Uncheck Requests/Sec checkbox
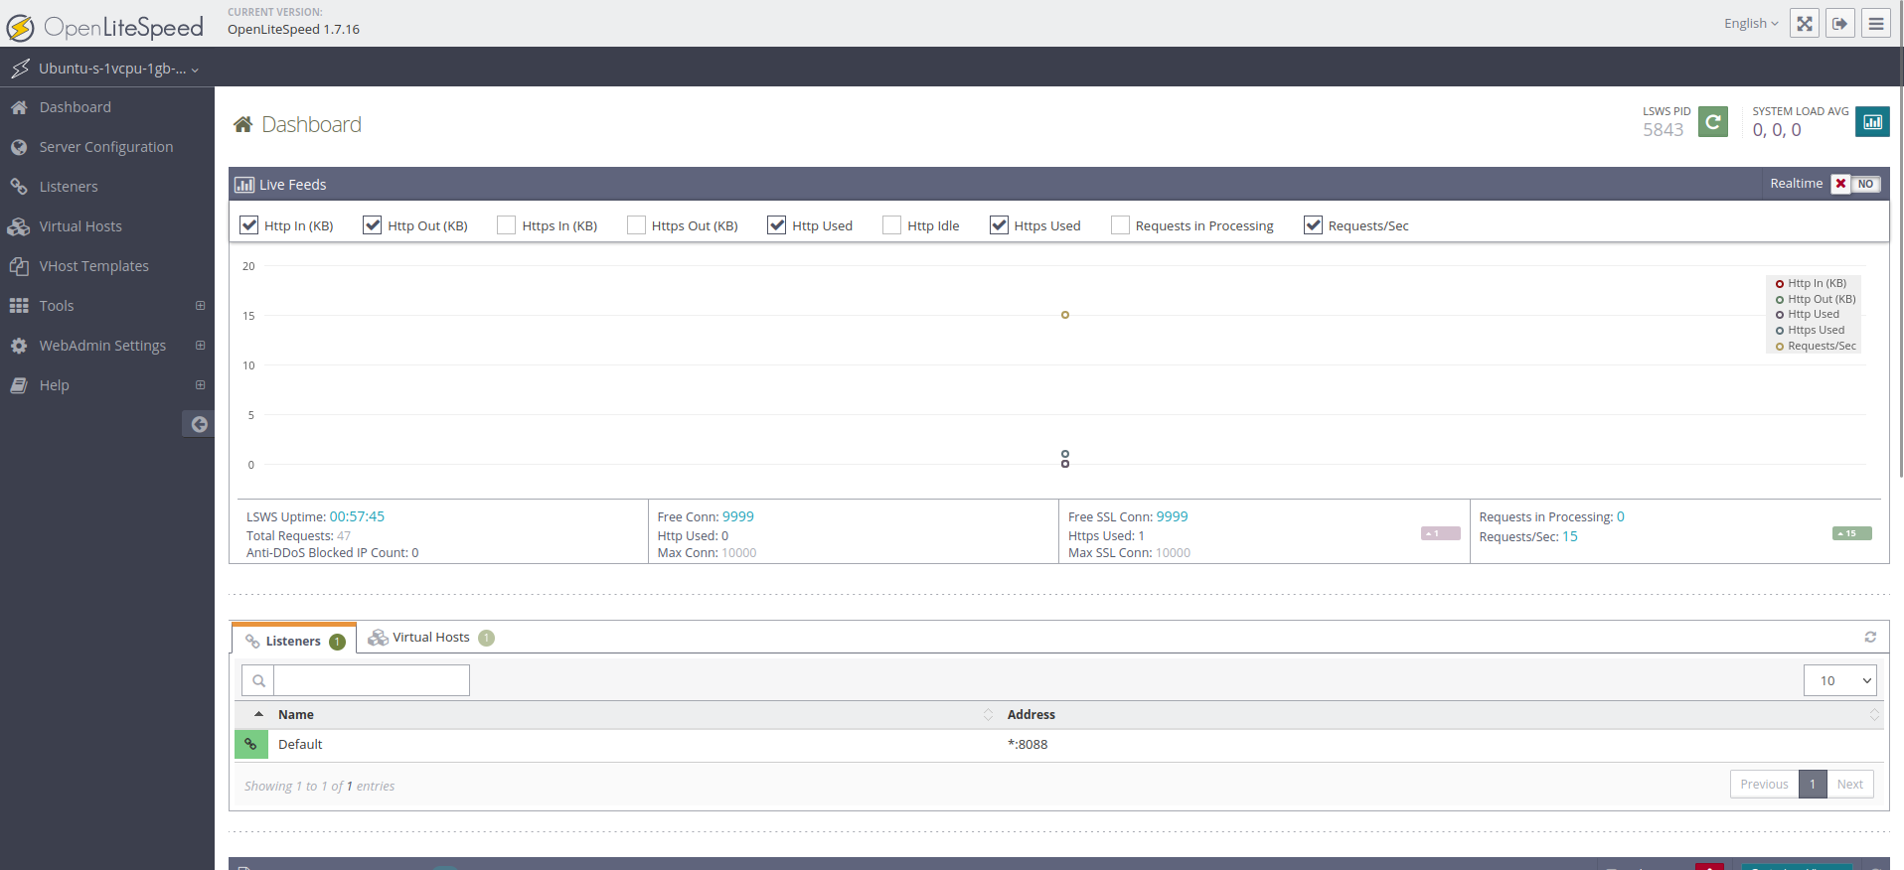The width and height of the screenshot is (1904, 870). 1313,225
